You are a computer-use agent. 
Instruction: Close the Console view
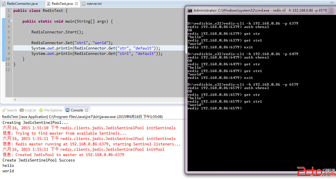pyautogui.click(x=87, y=110)
